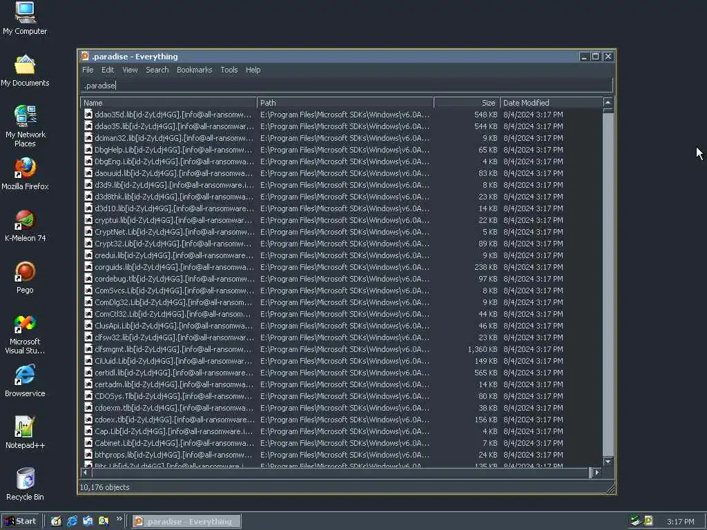Select file icon of Cabinet.Lib row
The image size is (707, 530).
tap(88, 442)
